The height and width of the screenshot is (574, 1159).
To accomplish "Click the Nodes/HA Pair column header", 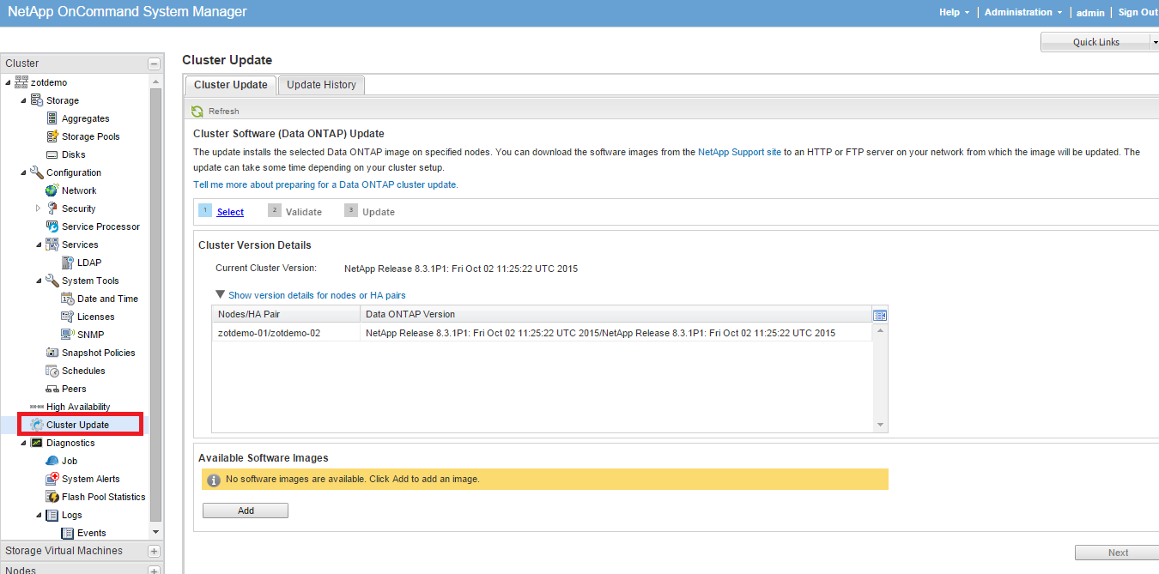I will click(286, 314).
